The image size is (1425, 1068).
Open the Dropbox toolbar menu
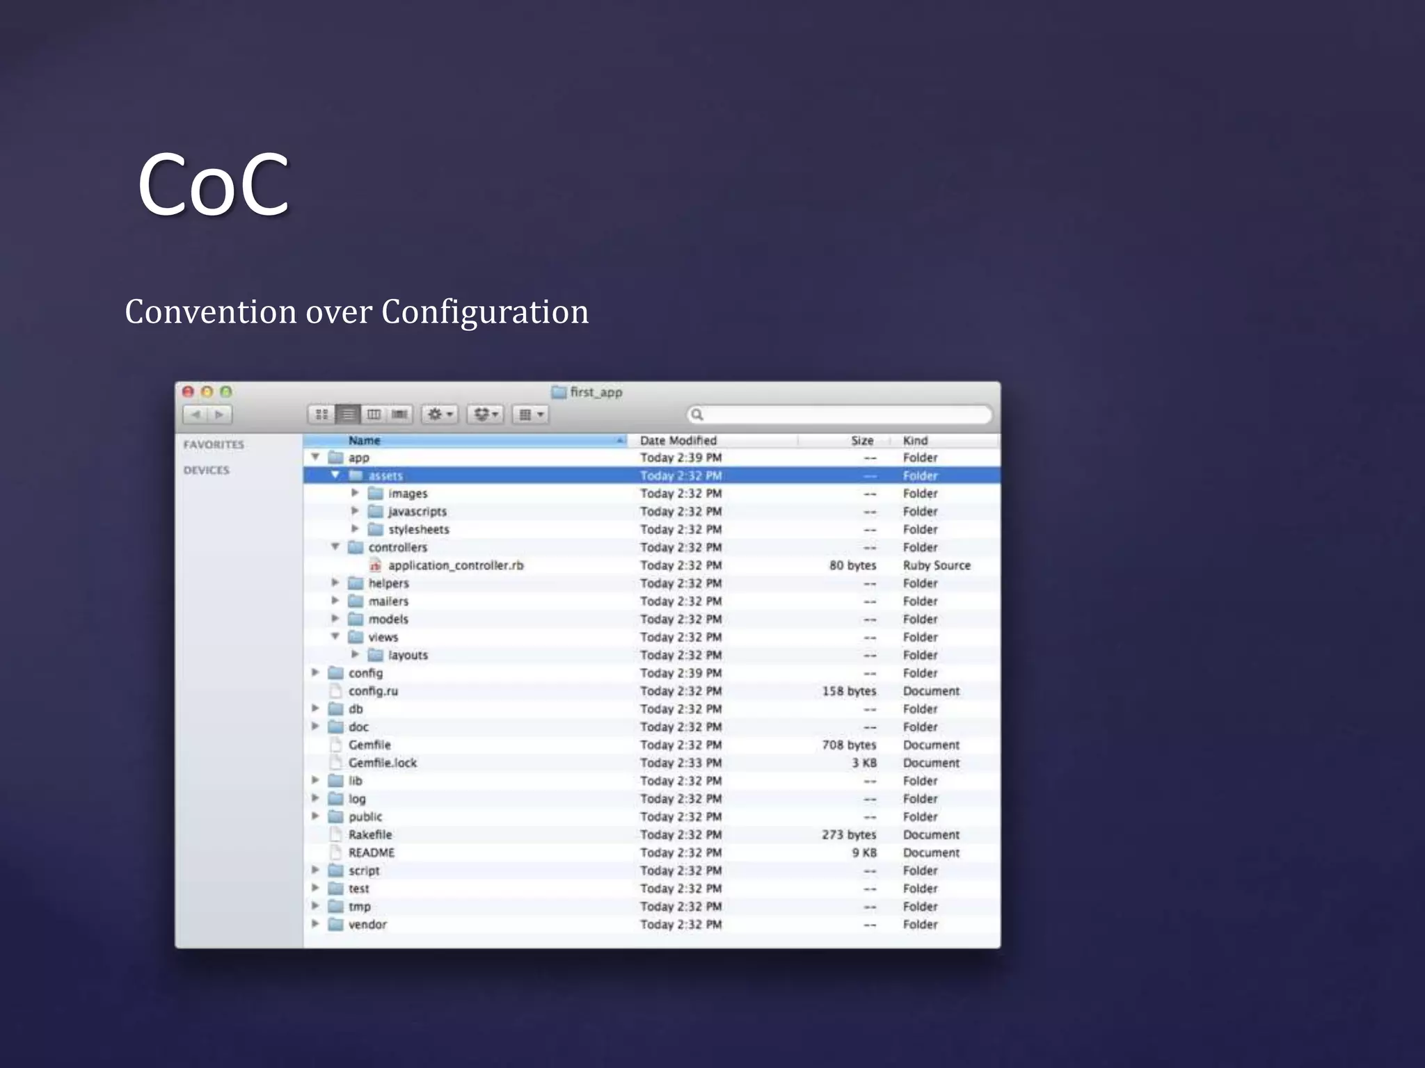[486, 414]
